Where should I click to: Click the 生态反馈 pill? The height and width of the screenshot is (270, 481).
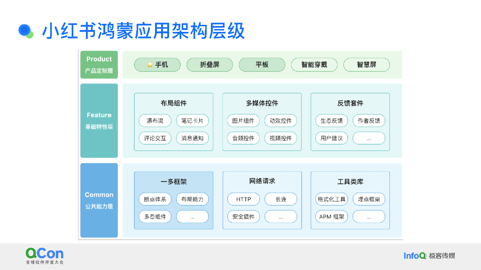tap(332, 120)
